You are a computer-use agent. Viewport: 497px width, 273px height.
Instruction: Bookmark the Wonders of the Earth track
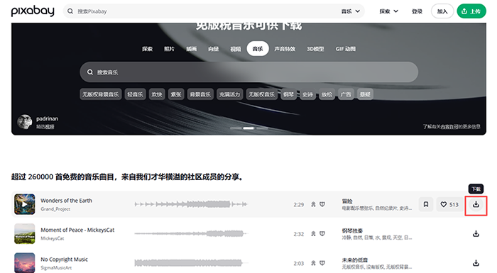[426, 205]
